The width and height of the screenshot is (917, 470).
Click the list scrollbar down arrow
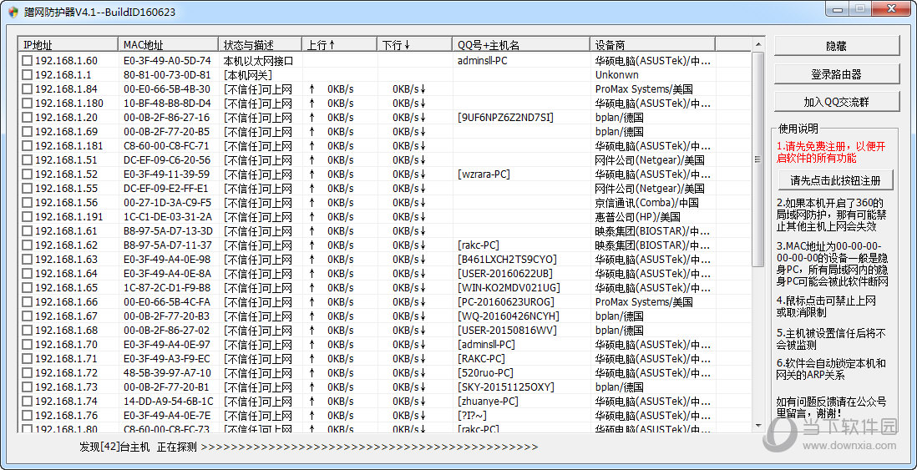pos(758,426)
